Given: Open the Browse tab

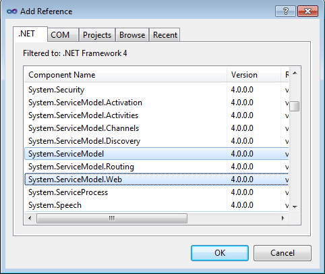Looking at the screenshot, I should pos(132,35).
